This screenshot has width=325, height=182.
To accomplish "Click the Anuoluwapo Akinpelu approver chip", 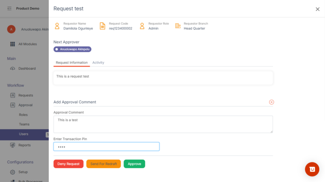I will [x=73, y=49].
